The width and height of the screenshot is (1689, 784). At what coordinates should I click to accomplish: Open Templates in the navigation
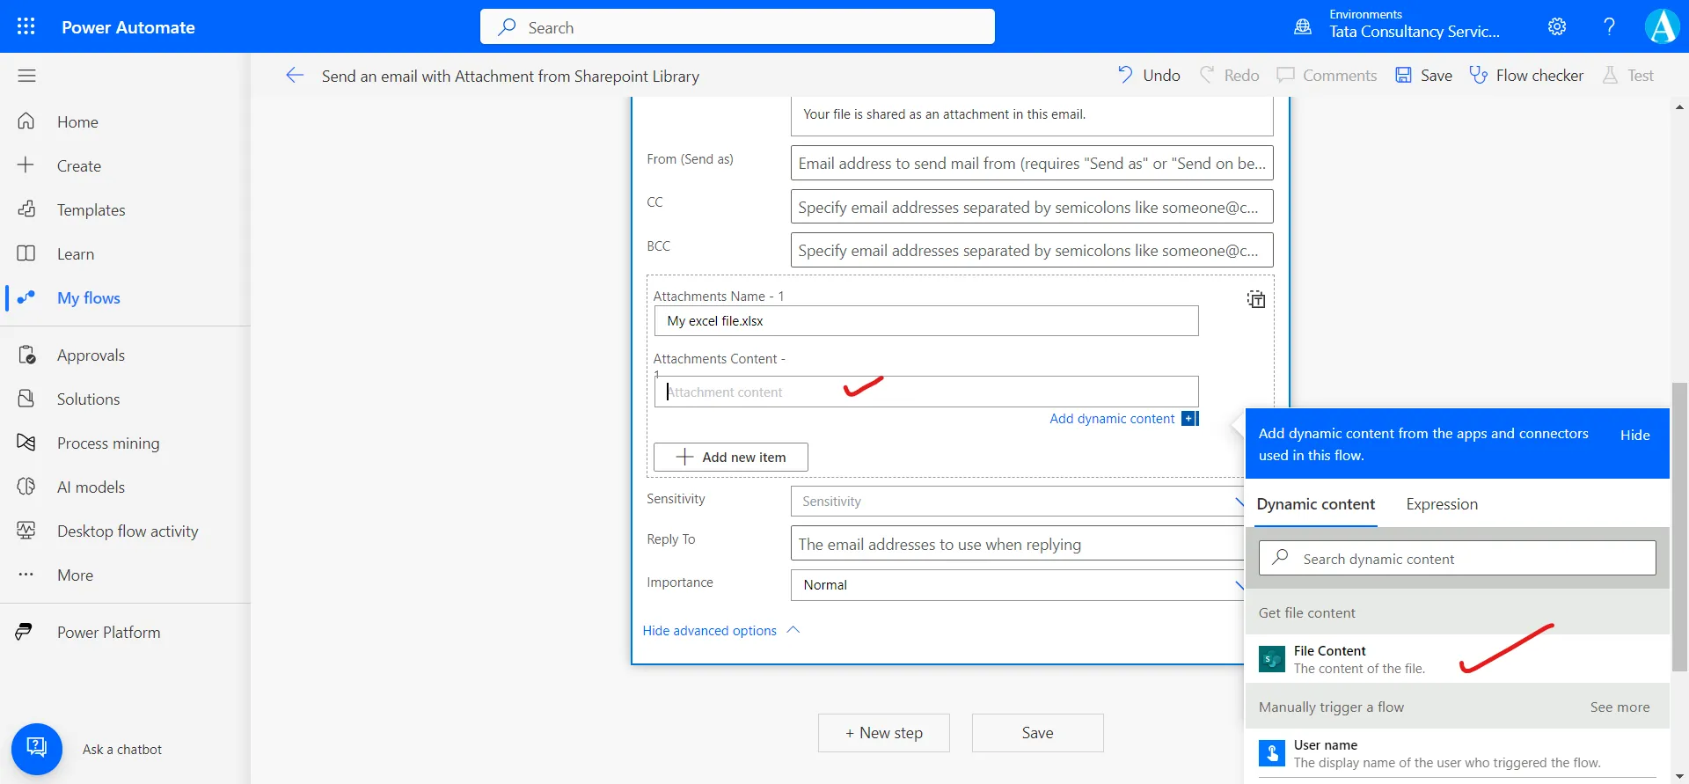[91, 209]
